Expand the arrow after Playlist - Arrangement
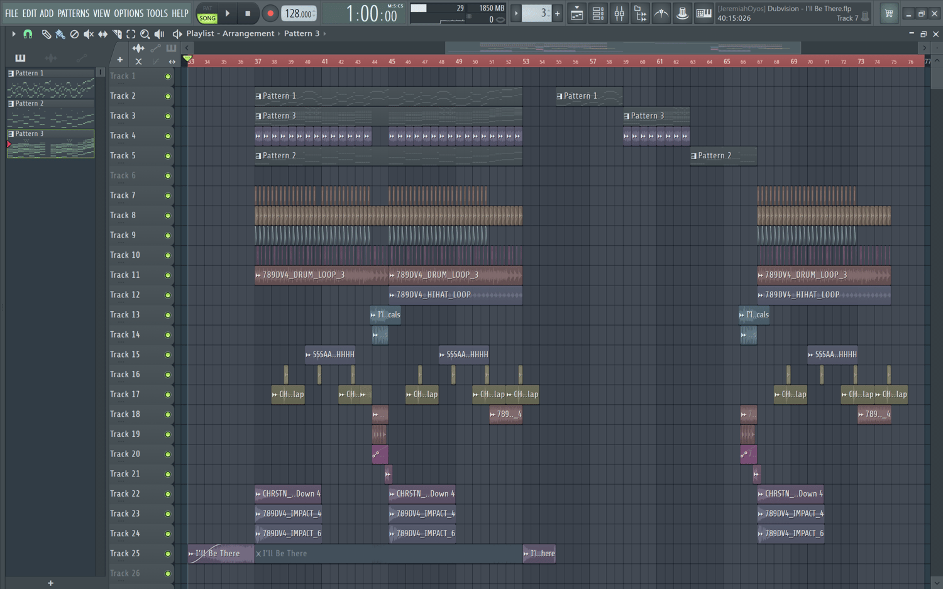This screenshot has width=943, height=589. 279,34
